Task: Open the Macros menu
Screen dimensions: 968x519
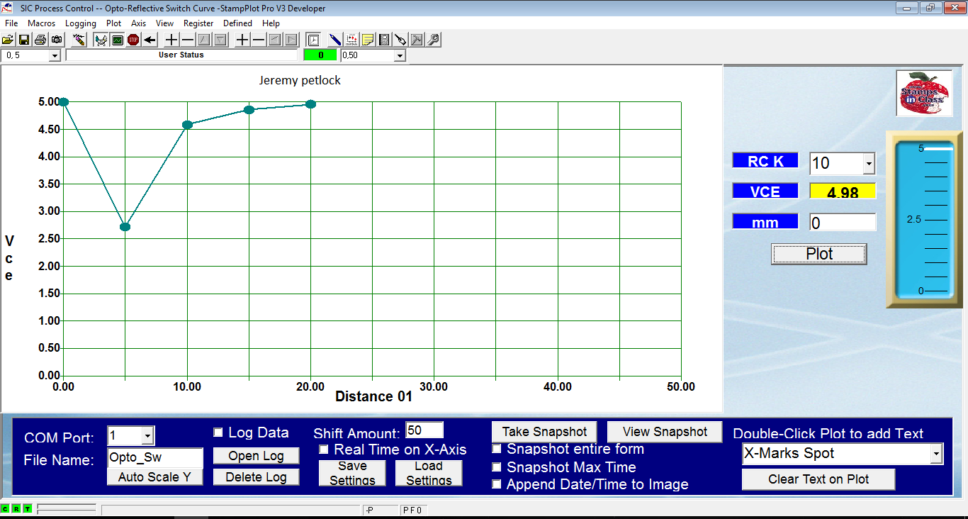Action: [42, 23]
